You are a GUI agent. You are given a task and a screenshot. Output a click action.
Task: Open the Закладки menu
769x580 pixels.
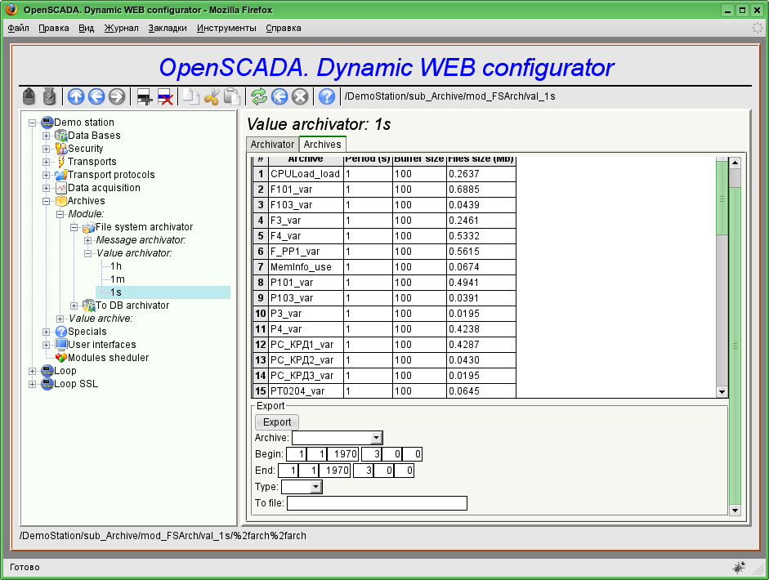point(168,28)
